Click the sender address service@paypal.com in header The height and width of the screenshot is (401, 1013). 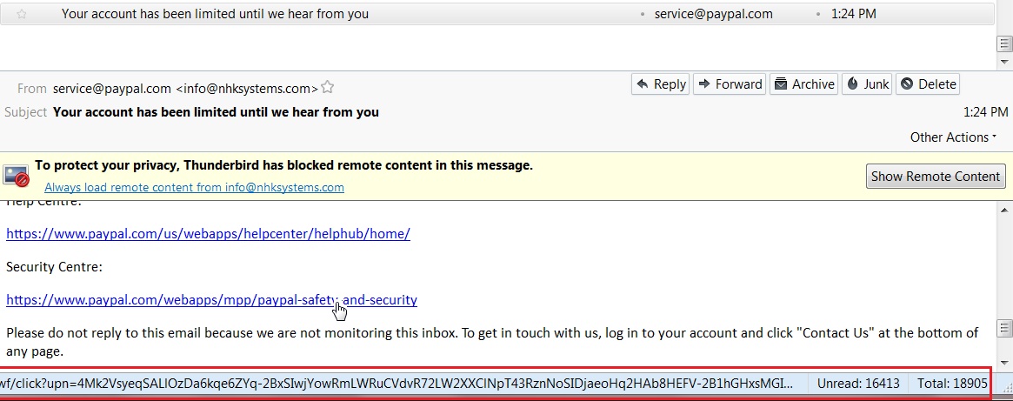111,88
